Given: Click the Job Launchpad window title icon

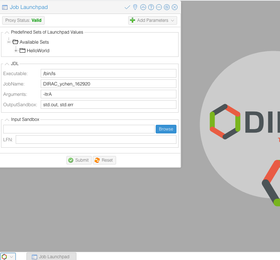Looking at the screenshot, I should pyautogui.click(x=5, y=7).
